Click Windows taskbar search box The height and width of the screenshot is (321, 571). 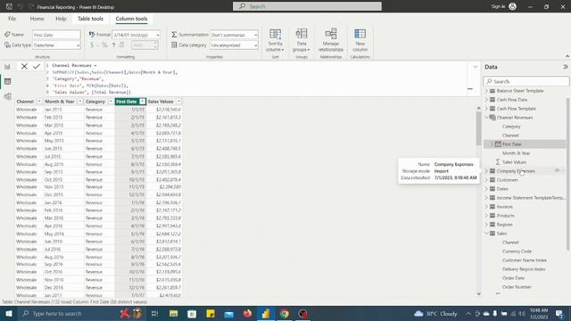pyautogui.click(x=68, y=313)
